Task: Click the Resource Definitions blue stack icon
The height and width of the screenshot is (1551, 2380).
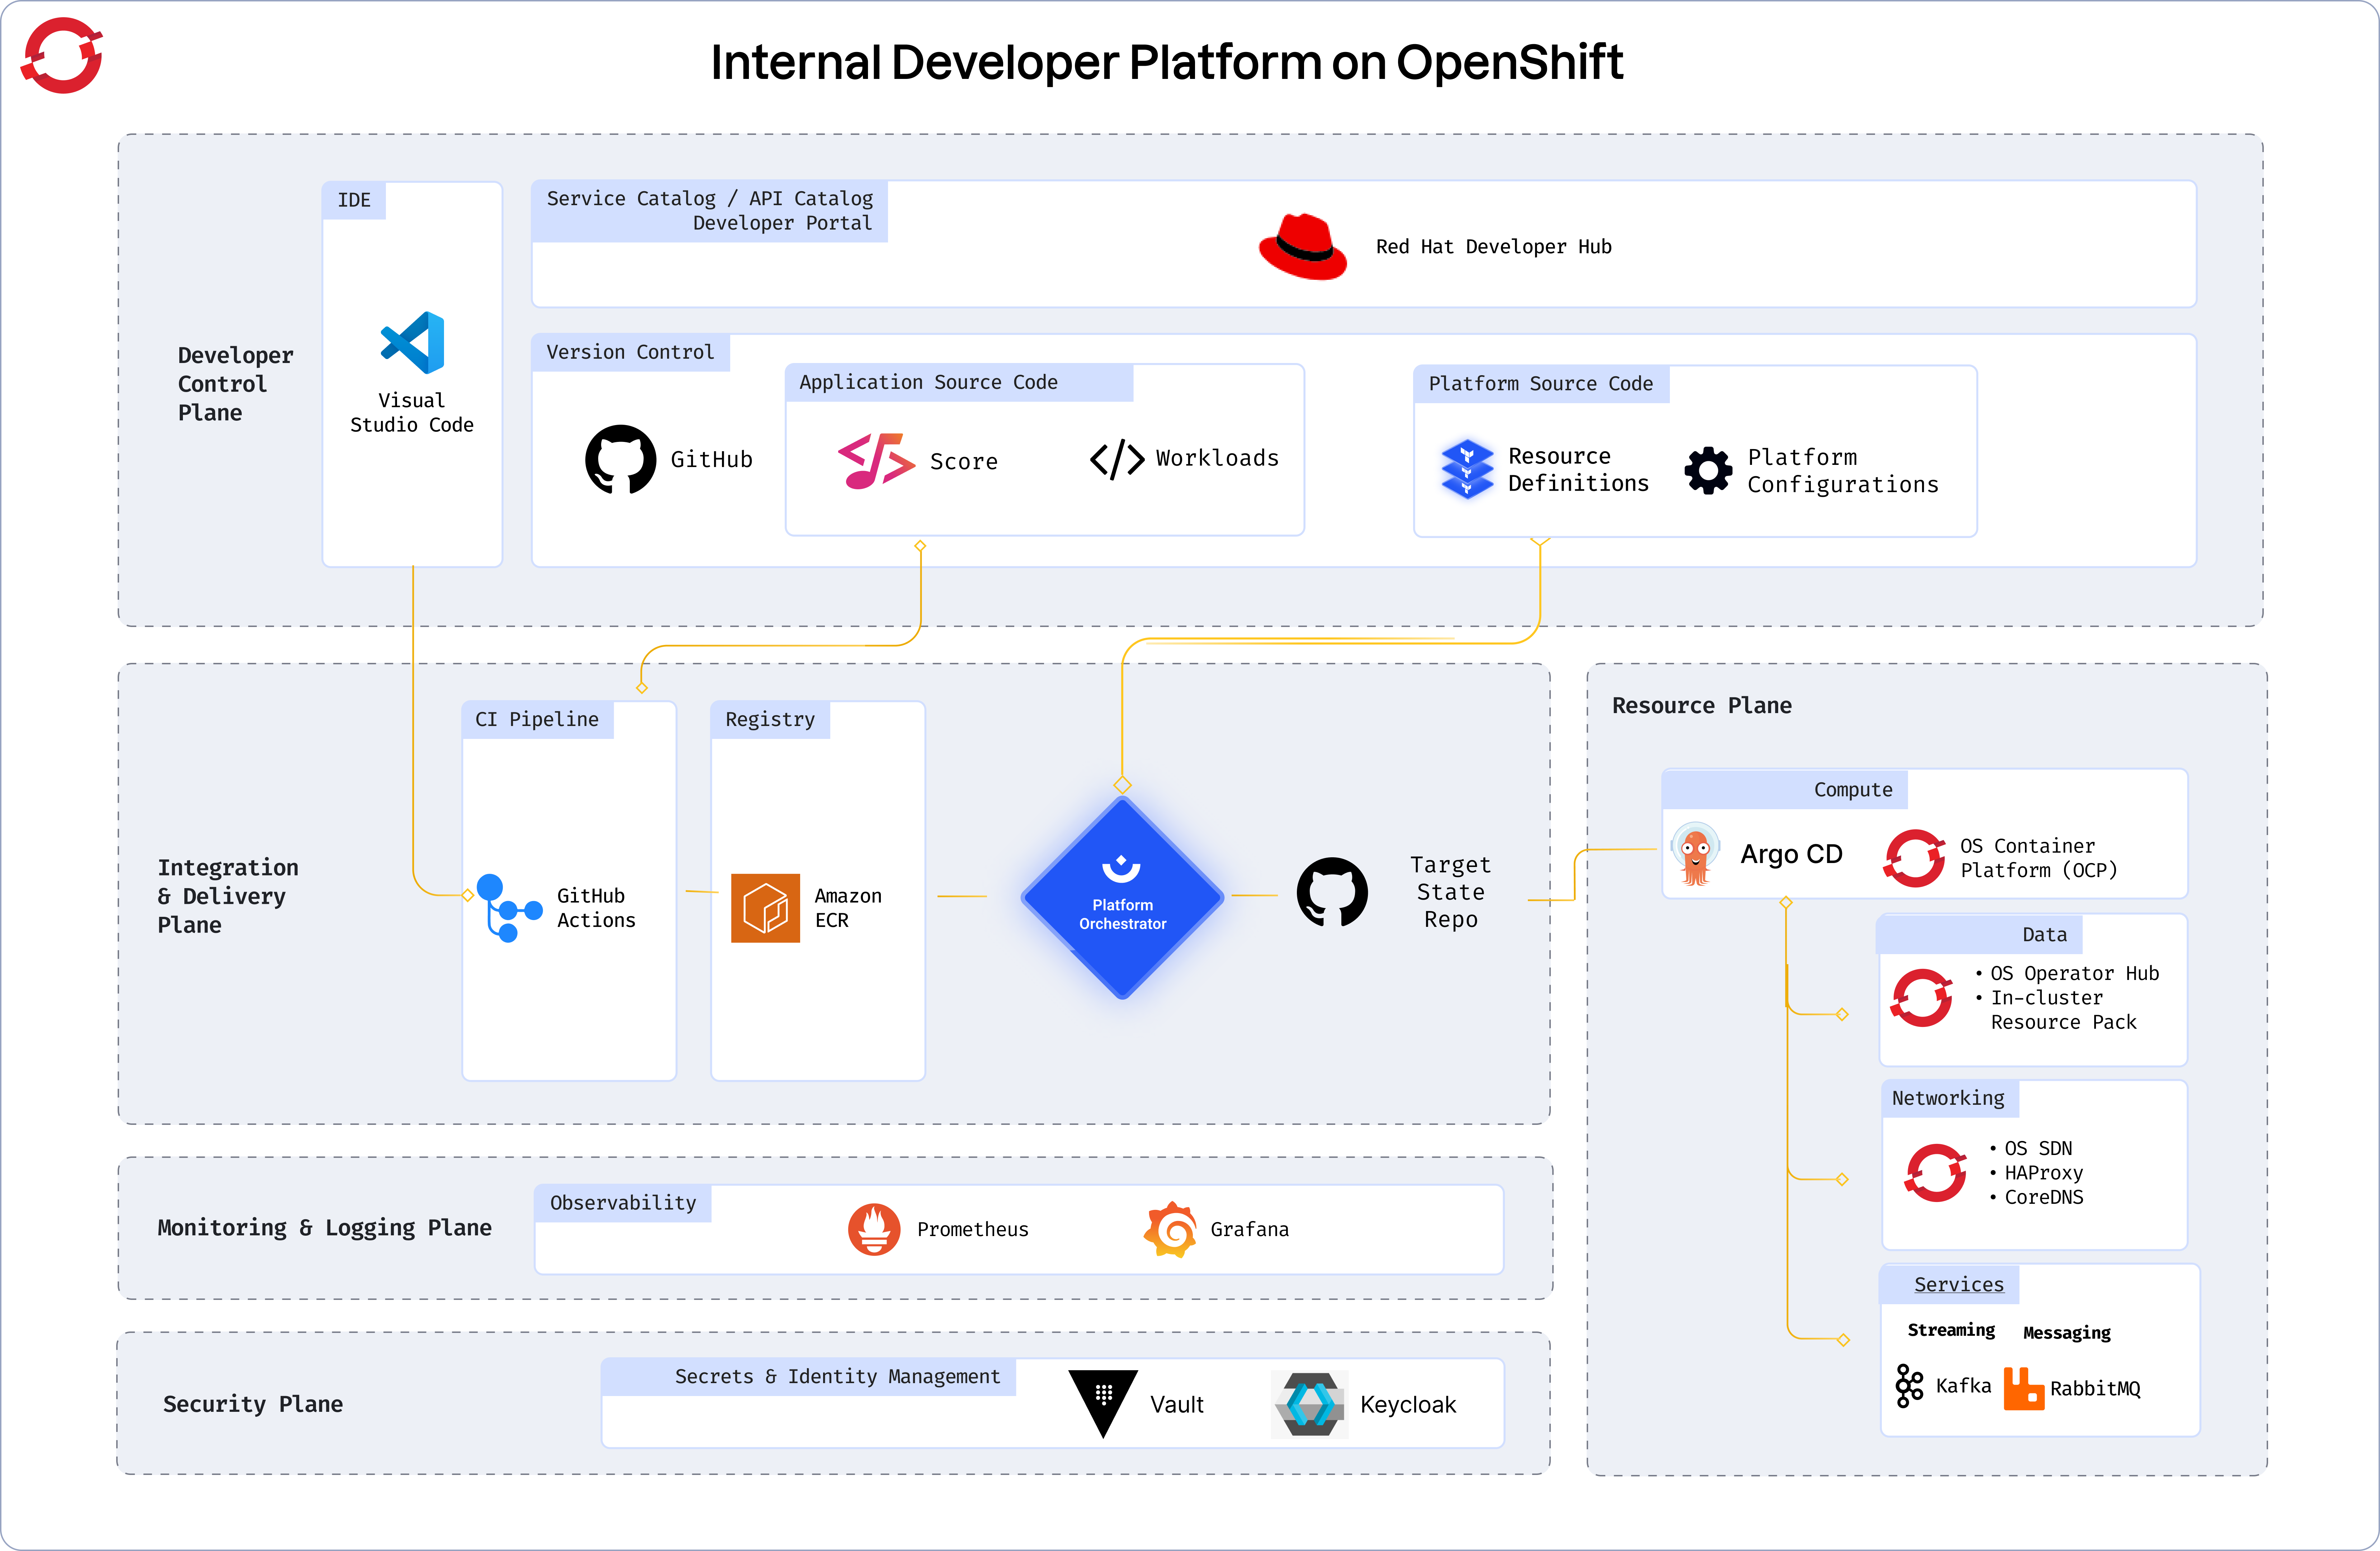Action: point(1467,469)
